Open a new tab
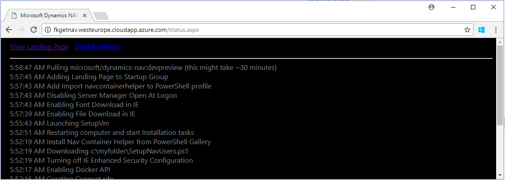Viewport: 505px width, 180px height. pos(101,16)
